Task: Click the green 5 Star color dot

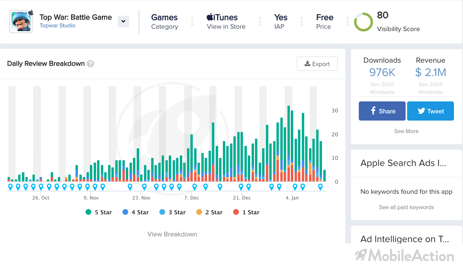Action: click(89, 212)
